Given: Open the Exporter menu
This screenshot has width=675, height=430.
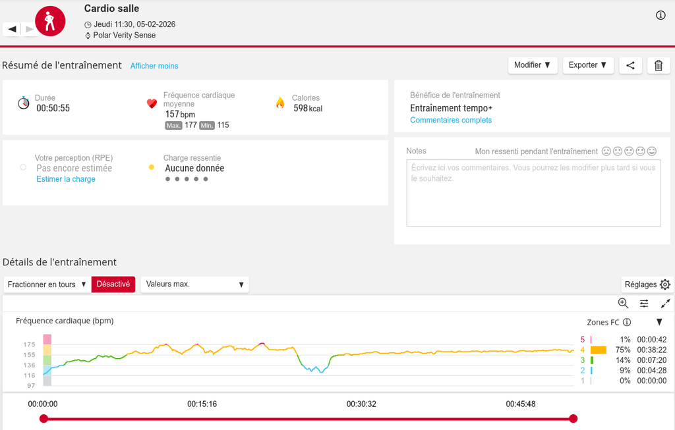Looking at the screenshot, I should [587, 65].
